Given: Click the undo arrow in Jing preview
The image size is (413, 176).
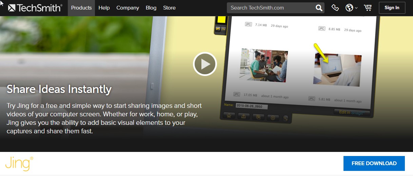Looking at the screenshot, I should pyautogui.click(x=218, y=30).
